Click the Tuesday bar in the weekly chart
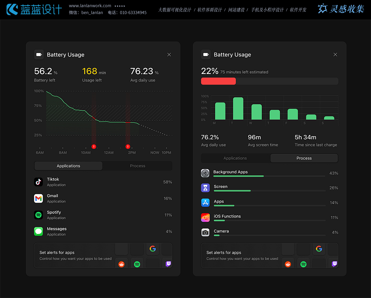 238,109
